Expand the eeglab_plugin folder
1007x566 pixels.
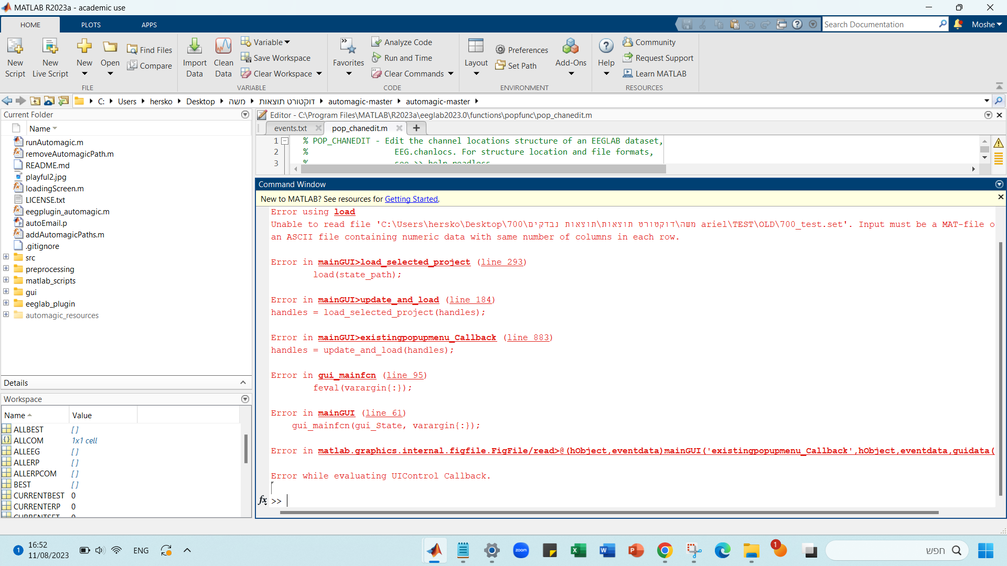coord(6,303)
